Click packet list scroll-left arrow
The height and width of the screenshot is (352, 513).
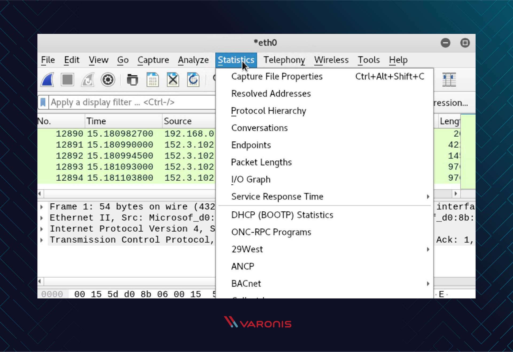click(40, 193)
